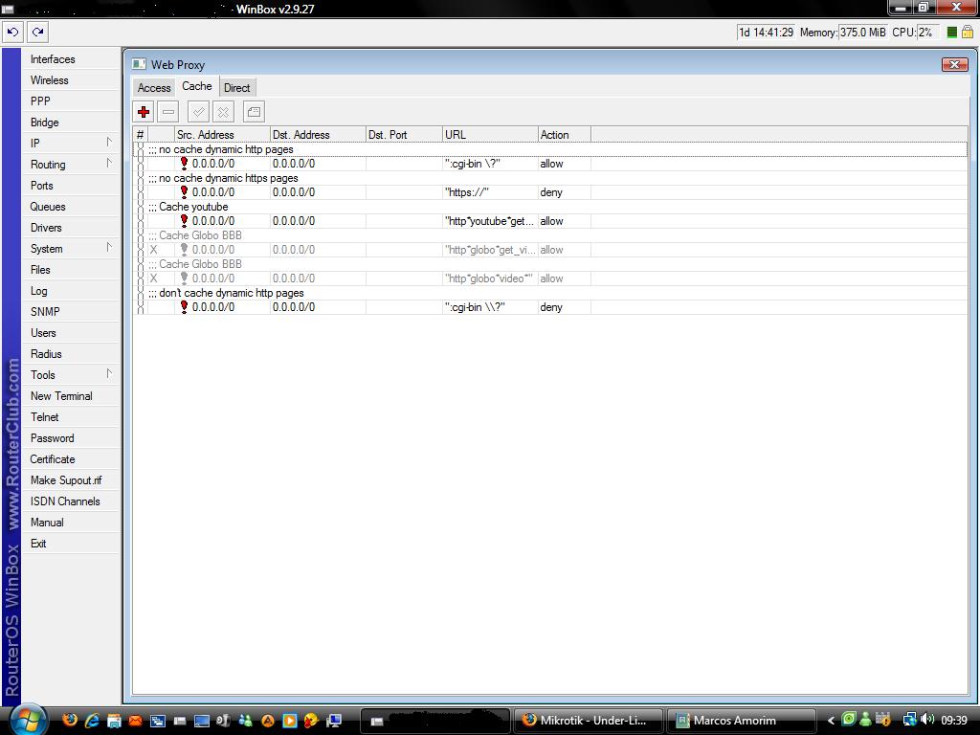Click red rule icon in cgi-bin allow row
Image resolution: width=980 pixels, height=735 pixels.
tap(184, 163)
